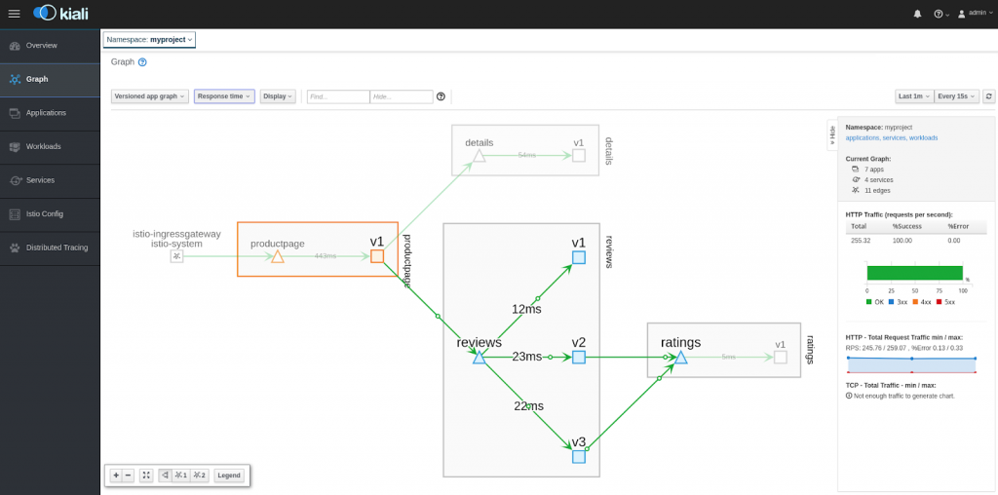Toggle graph layout style 1
Screen dimensions: 998x495
pyautogui.click(x=181, y=476)
